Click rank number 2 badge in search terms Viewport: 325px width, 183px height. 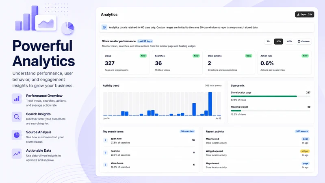105,153
